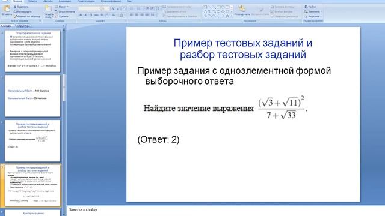The height and width of the screenshot is (216, 385).
Task: Click Reset slide (Восстановить) in the Slides group
Action: [x=65, y=11]
